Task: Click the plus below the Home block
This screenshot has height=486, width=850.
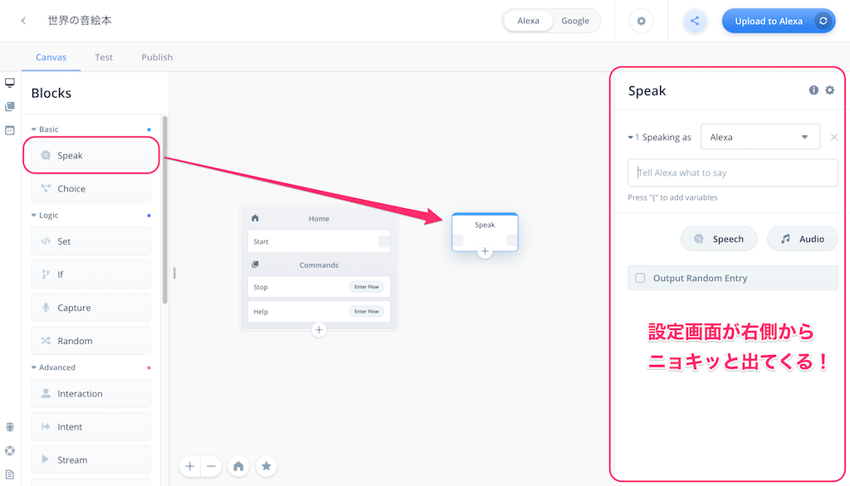Action: pyautogui.click(x=319, y=329)
